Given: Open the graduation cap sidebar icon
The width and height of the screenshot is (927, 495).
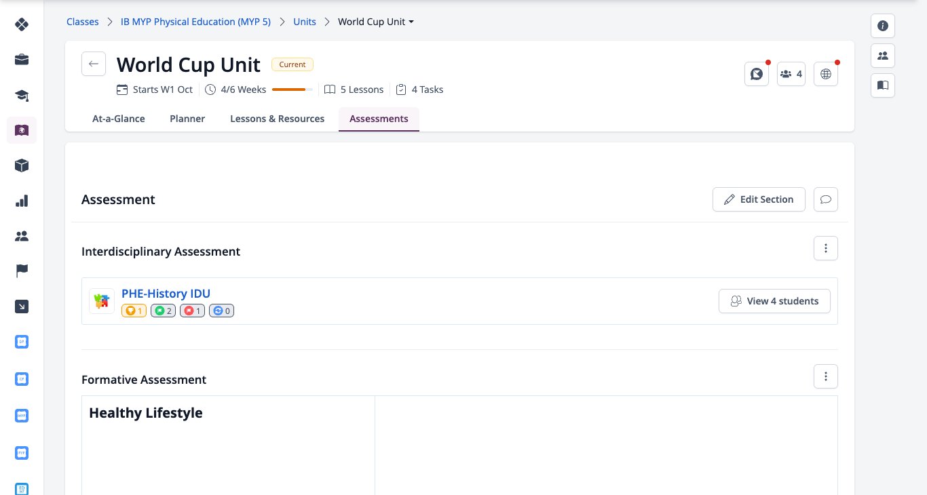Looking at the screenshot, I should tap(22, 95).
